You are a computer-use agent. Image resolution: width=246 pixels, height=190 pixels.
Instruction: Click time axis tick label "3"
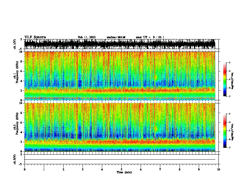[83, 170]
